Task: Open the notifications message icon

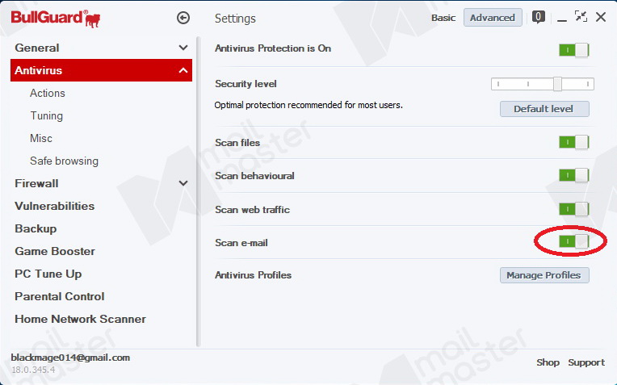Action: tap(539, 17)
